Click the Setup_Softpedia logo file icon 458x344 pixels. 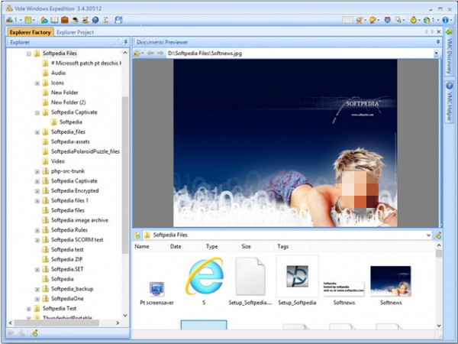297,277
